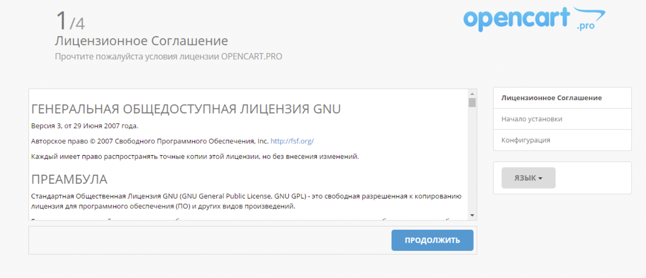The height and width of the screenshot is (278, 646).
Task: Click the ПРЕАМБУЛА heading
Action: (x=69, y=179)
